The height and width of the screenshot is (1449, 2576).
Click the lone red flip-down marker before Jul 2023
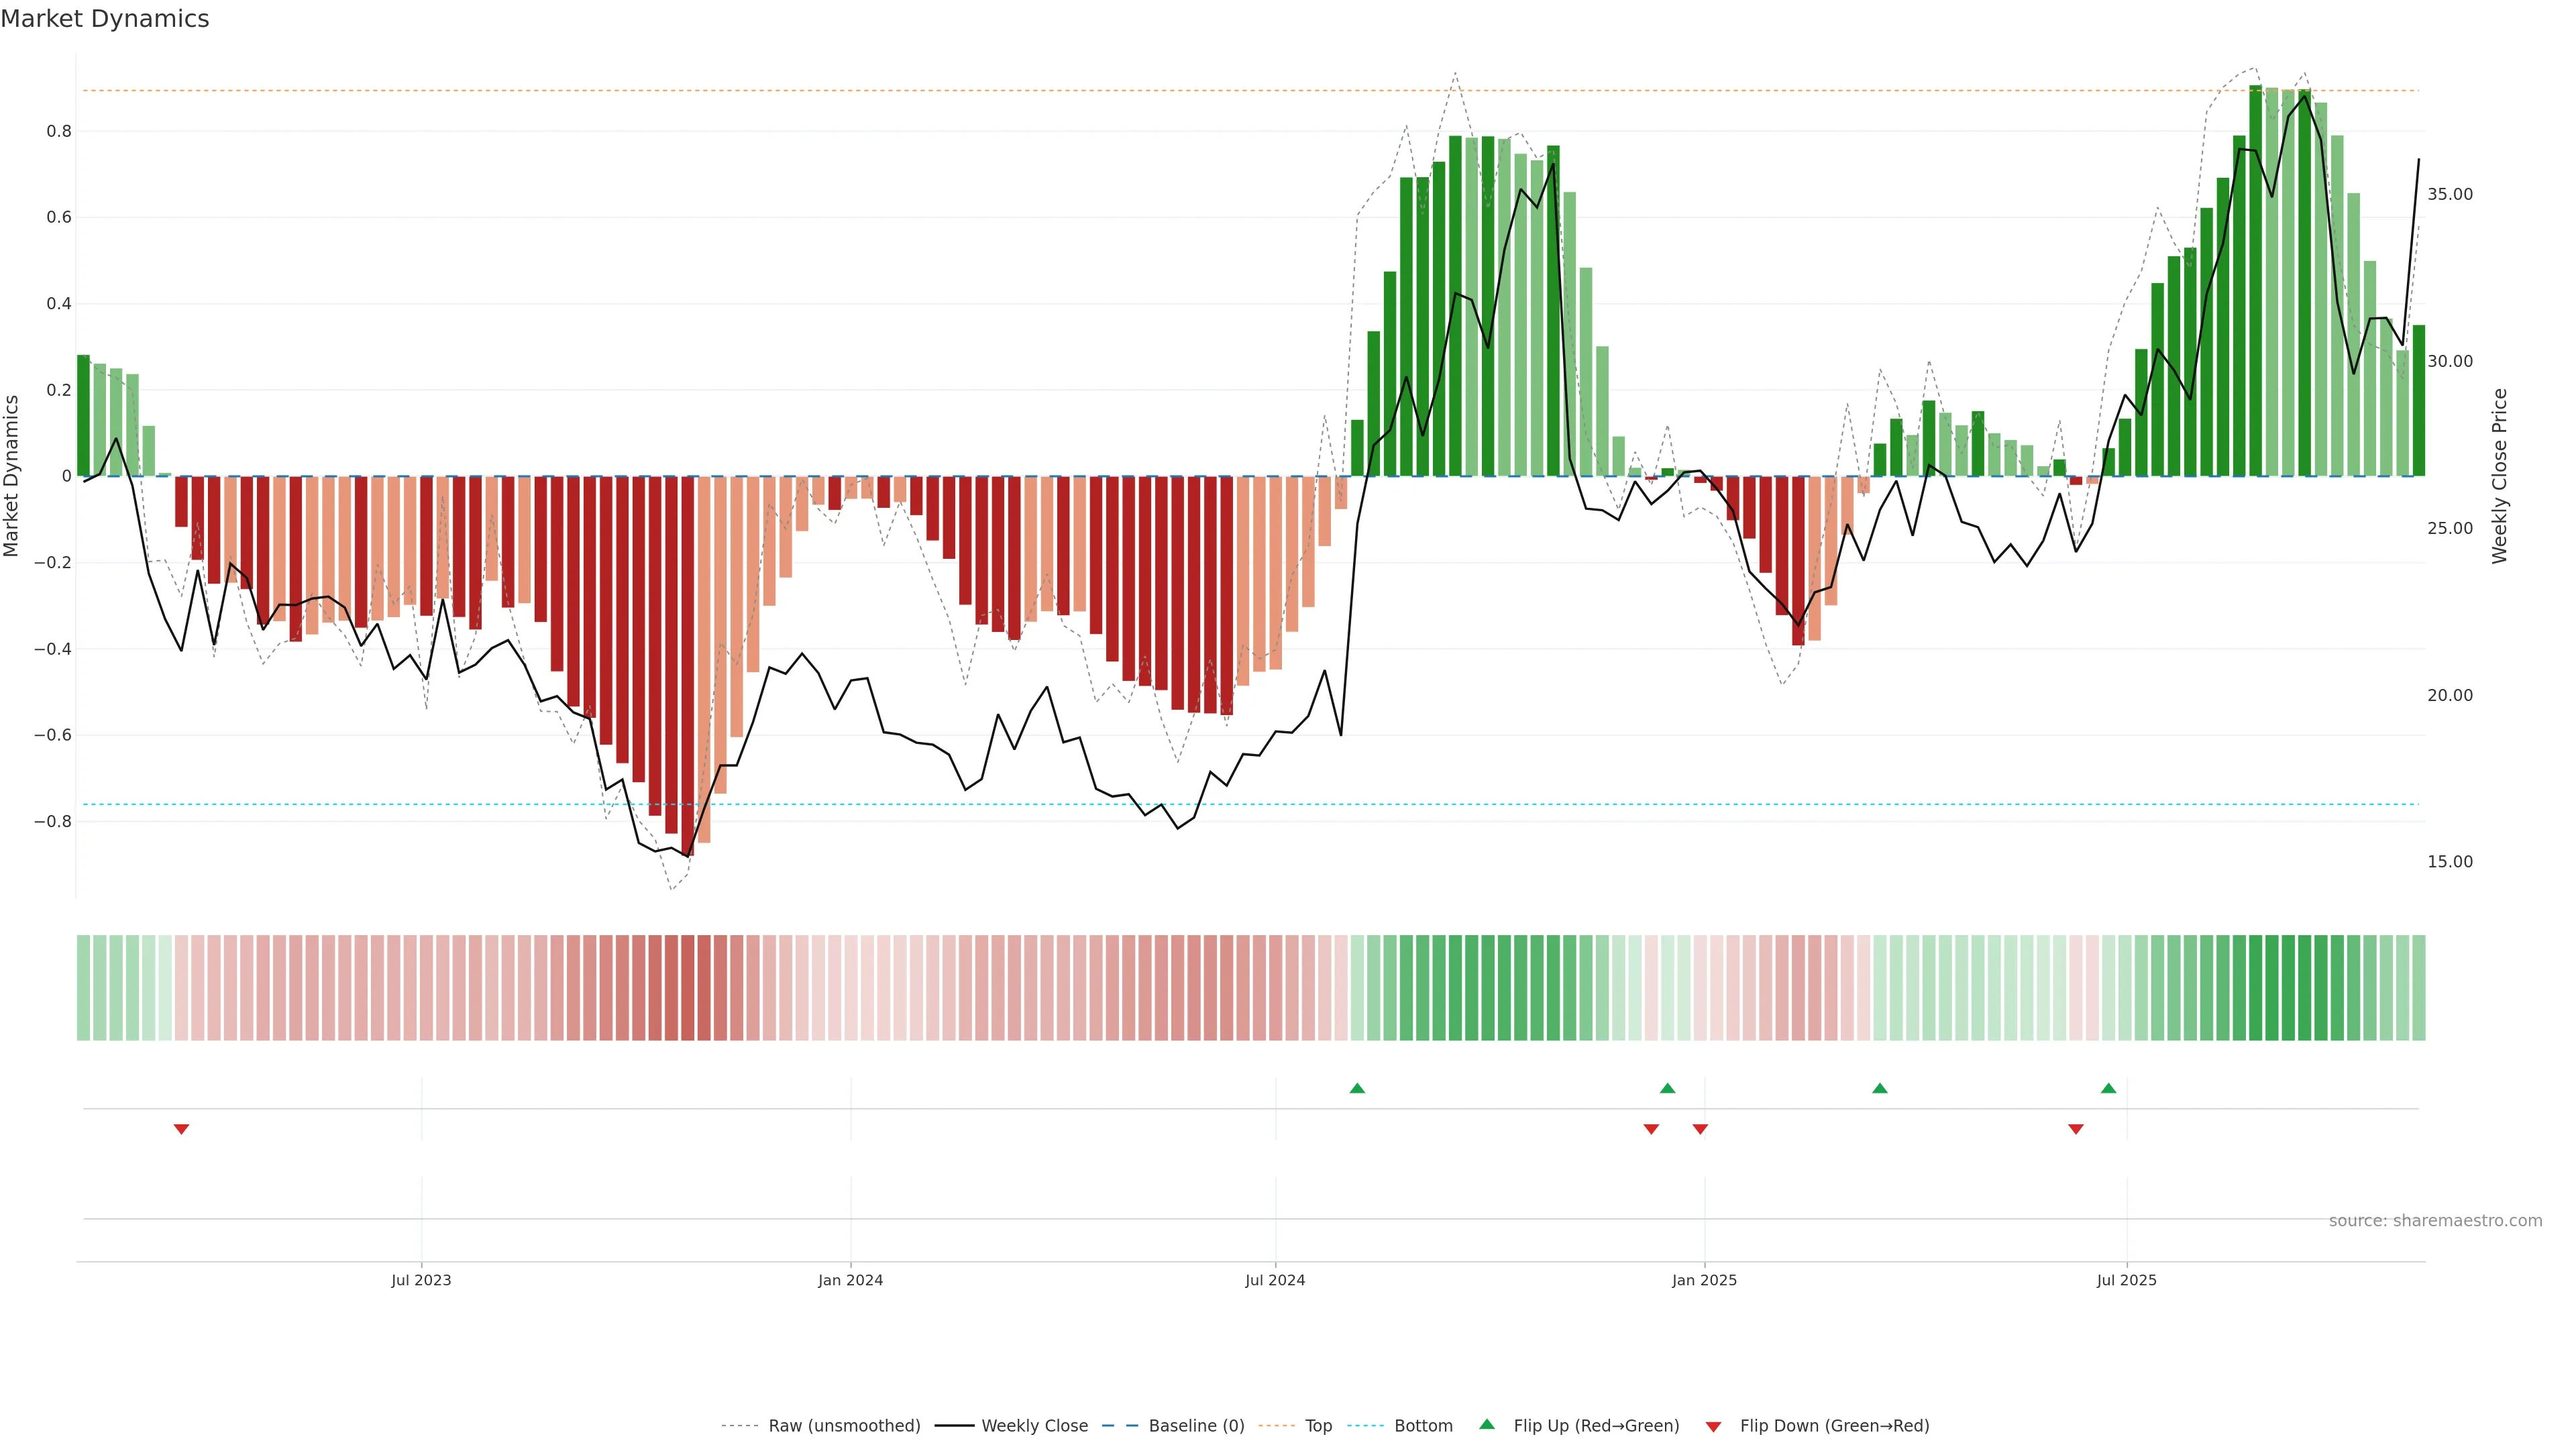click(181, 1129)
